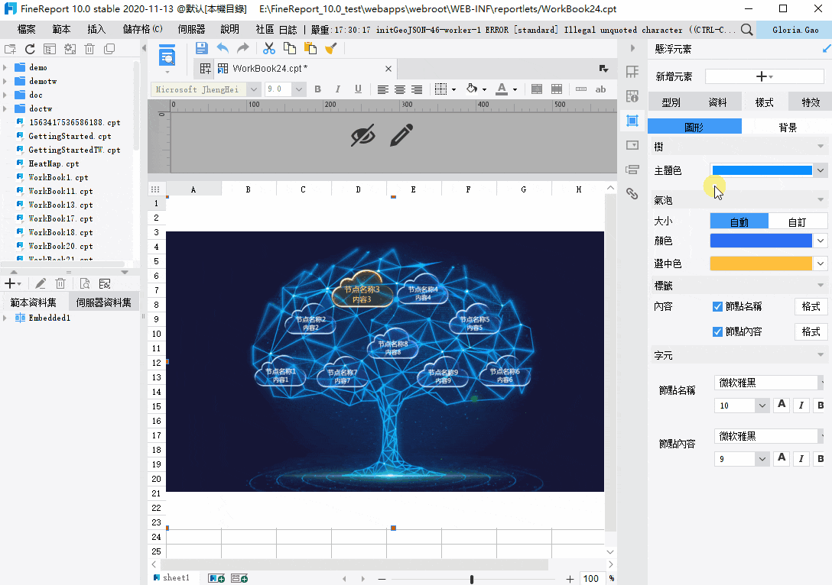Center align cell text
832x585 pixels.
tap(399, 89)
